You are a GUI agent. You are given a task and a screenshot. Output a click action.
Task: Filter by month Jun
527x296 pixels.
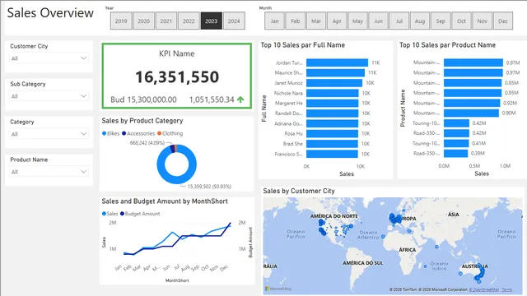(379, 21)
